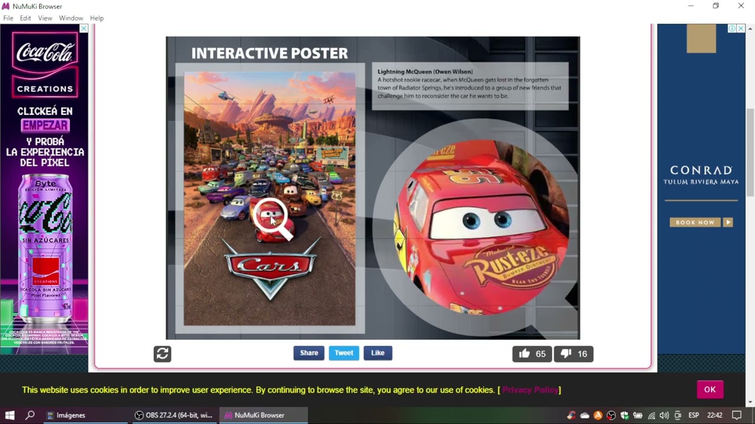Close the Coca-Cola ad with X icon
755x424 pixels.
click(x=83, y=28)
